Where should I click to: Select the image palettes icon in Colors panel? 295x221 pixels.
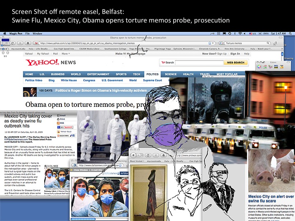point(276,67)
